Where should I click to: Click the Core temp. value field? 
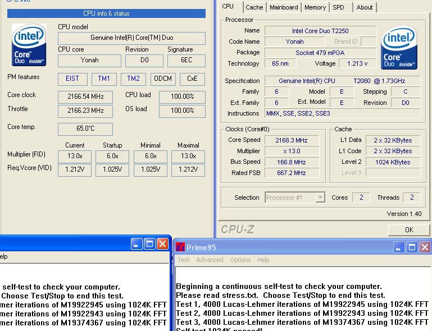coord(85,129)
